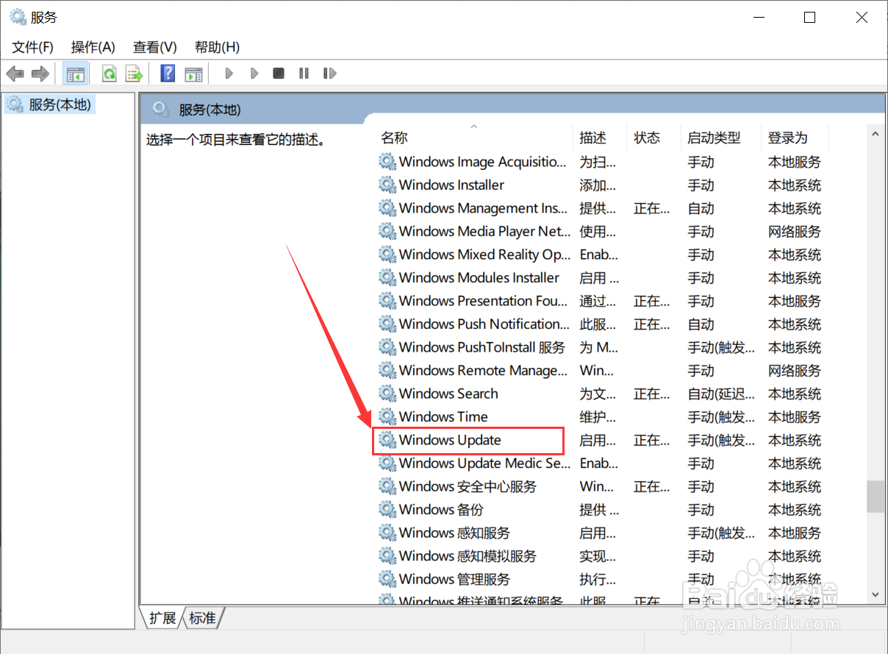Click 手动 startup type of Windows Installer

[701, 185]
